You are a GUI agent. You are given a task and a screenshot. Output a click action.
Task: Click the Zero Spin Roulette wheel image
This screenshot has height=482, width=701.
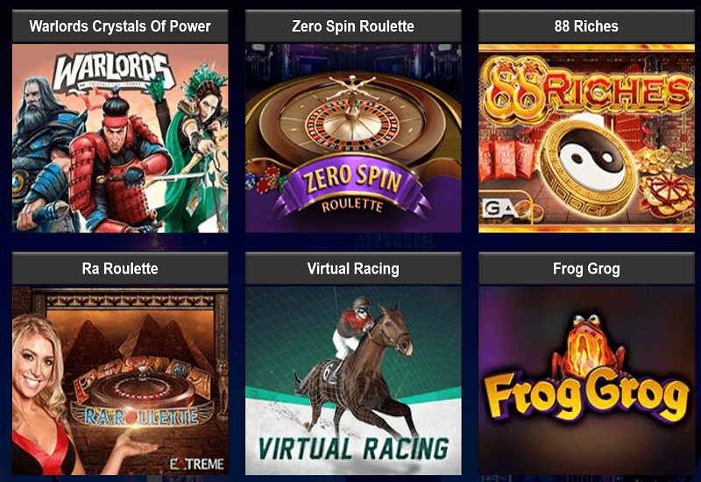coord(353,138)
